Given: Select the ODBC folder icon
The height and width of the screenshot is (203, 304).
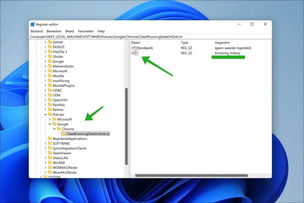Looking at the screenshot, I should [50, 90].
